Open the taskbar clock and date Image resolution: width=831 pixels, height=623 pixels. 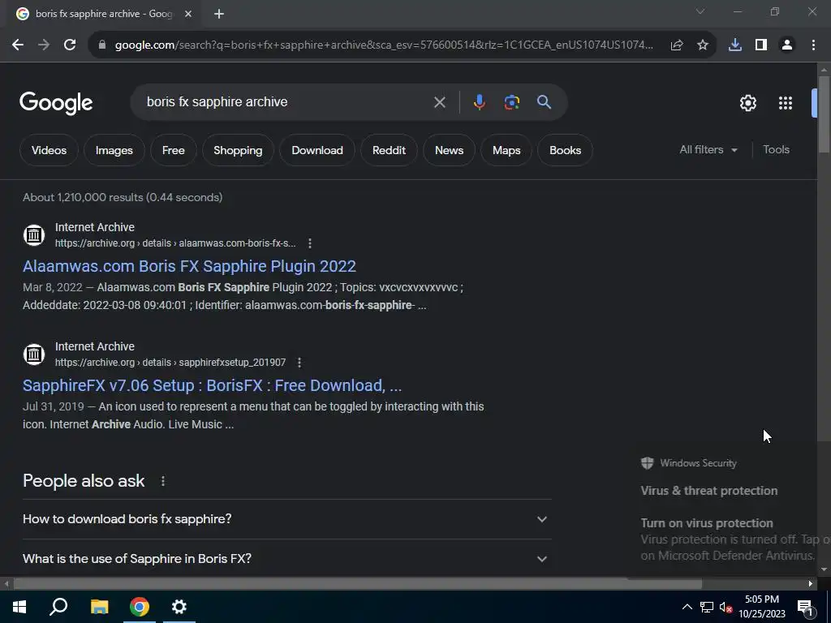point(761,607)
